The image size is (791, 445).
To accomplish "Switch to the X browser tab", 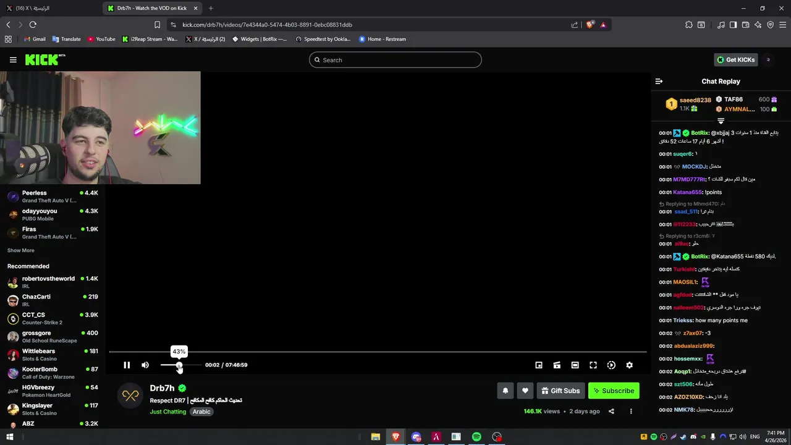I will click(49, 8).
